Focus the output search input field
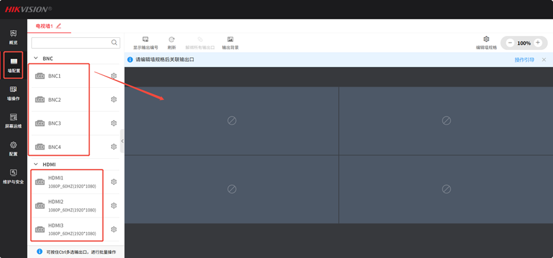 [76, 43]
